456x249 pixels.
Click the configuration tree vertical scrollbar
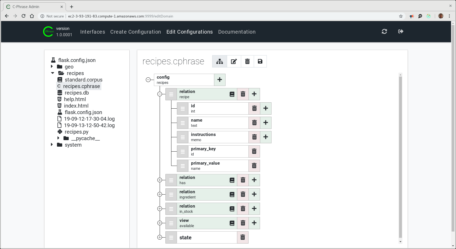[400, 156]
